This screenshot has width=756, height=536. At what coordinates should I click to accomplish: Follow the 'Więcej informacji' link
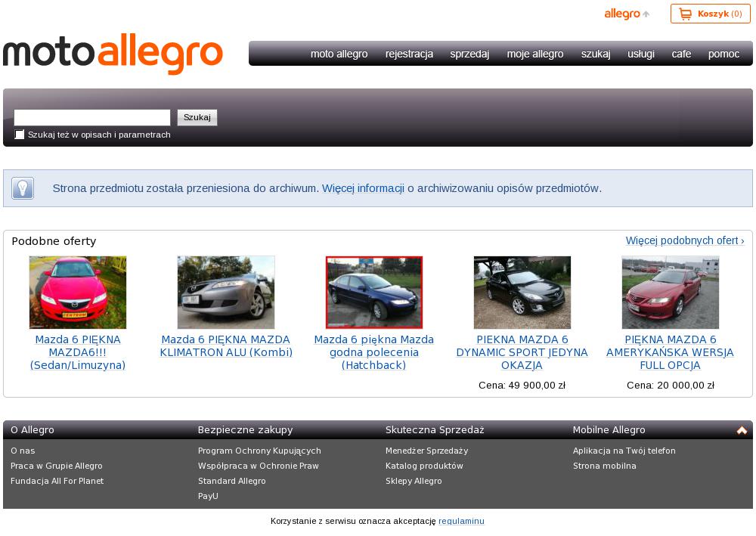coord(363,188)
